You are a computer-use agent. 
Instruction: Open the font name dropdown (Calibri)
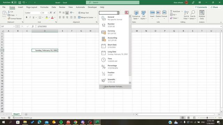41,13
